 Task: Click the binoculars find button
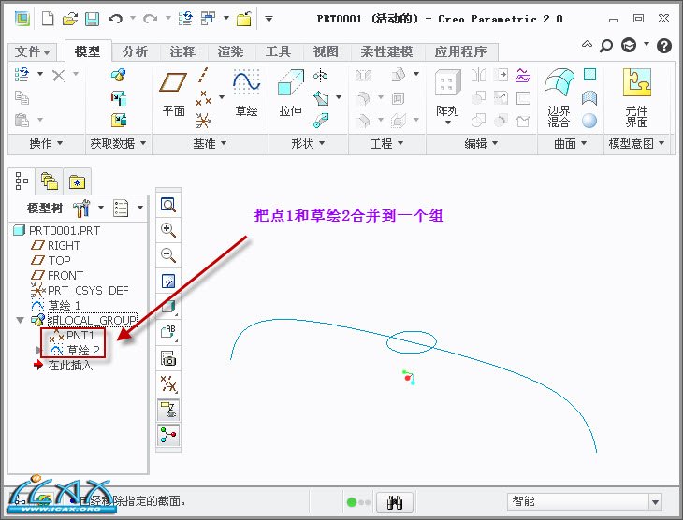tap(396, 502)
